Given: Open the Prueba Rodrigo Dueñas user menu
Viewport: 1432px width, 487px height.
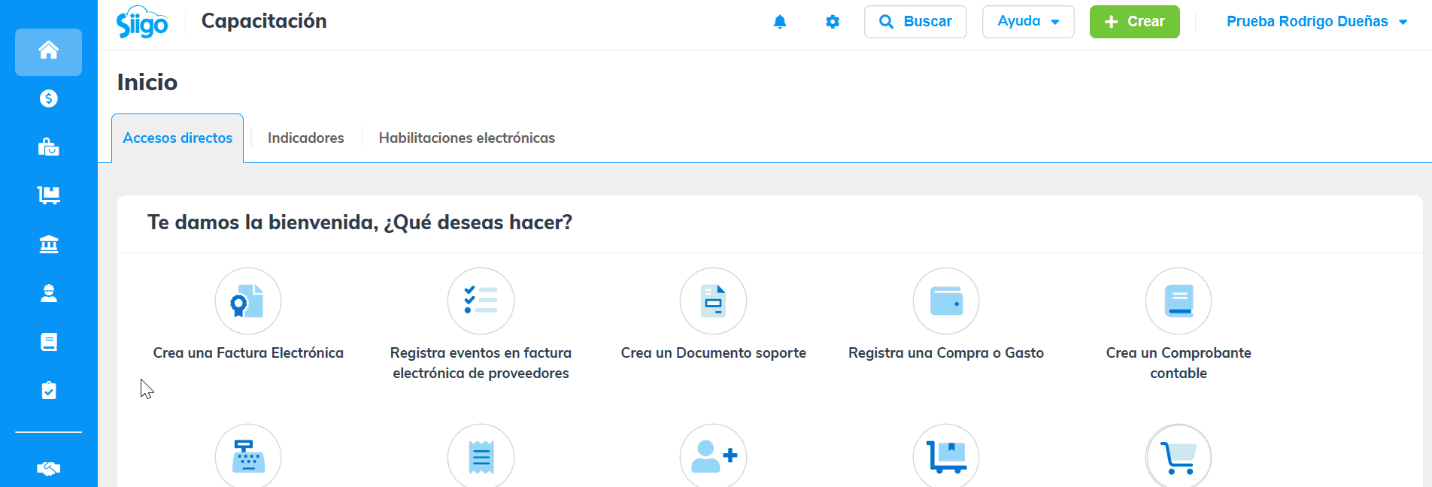Looking at the screenshot, I should (x=1316, y=22).
